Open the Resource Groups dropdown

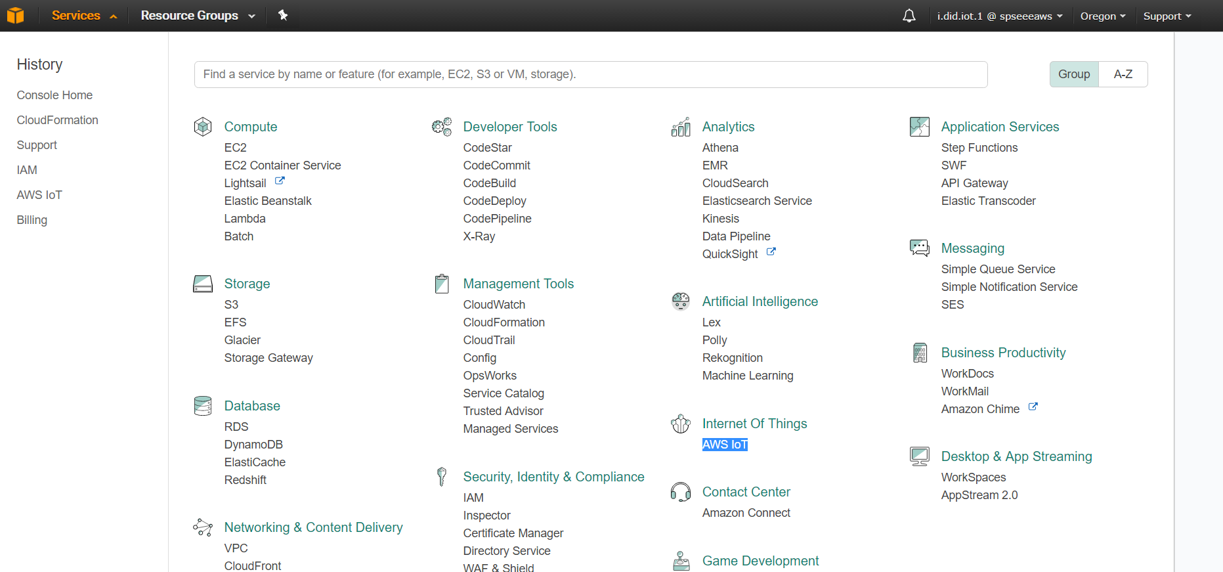click(x=198, y=16)
